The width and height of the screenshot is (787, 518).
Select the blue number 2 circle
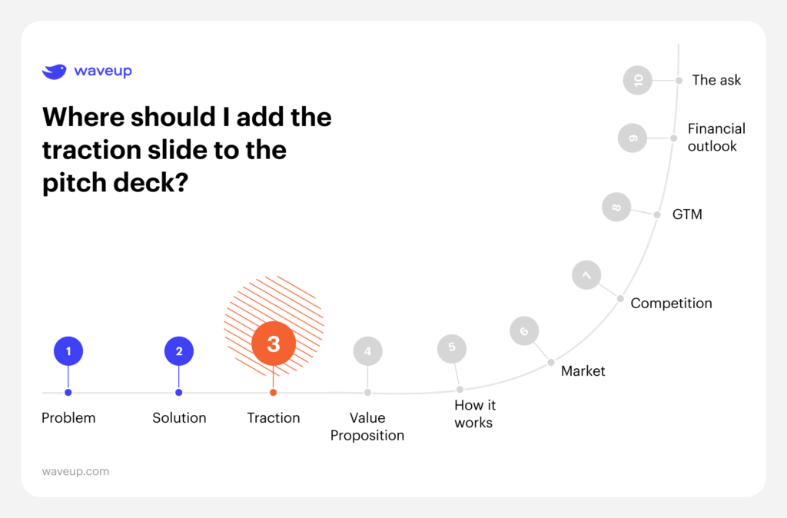[179, 351]
